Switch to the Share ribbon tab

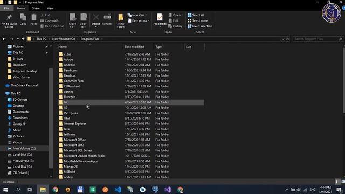click(36, 8)
